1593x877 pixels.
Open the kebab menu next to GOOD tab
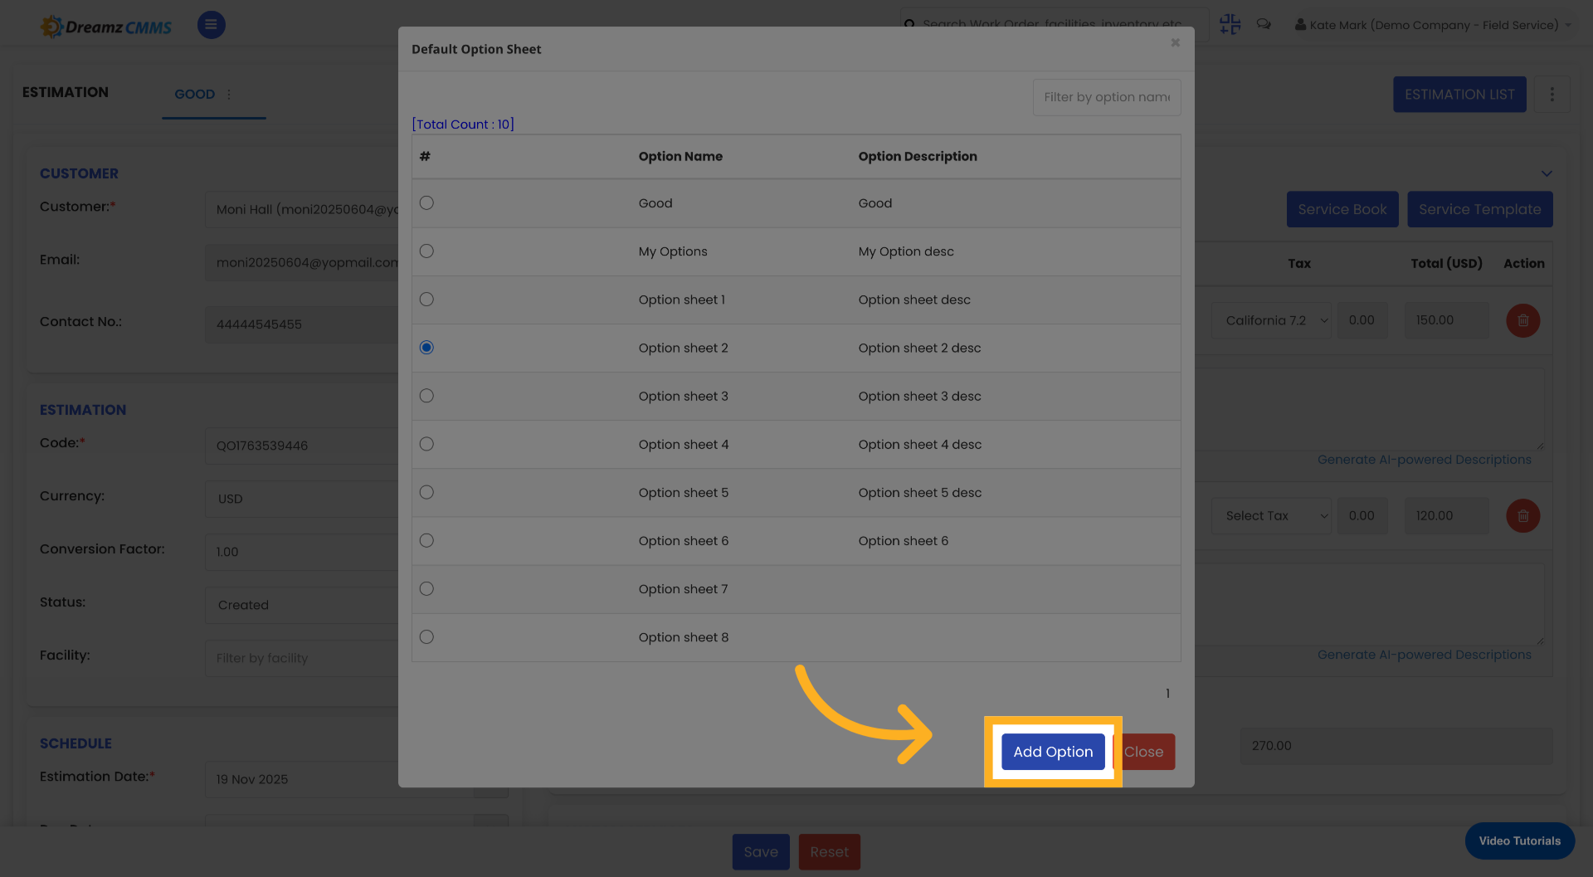(x=229, y=94)
